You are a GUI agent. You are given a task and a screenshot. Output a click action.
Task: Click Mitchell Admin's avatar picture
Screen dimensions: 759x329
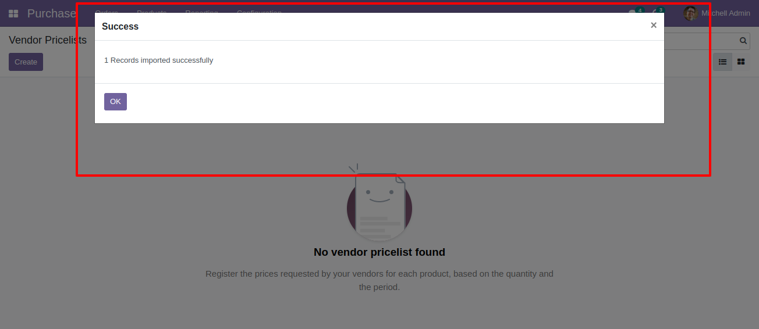(690, 13)
